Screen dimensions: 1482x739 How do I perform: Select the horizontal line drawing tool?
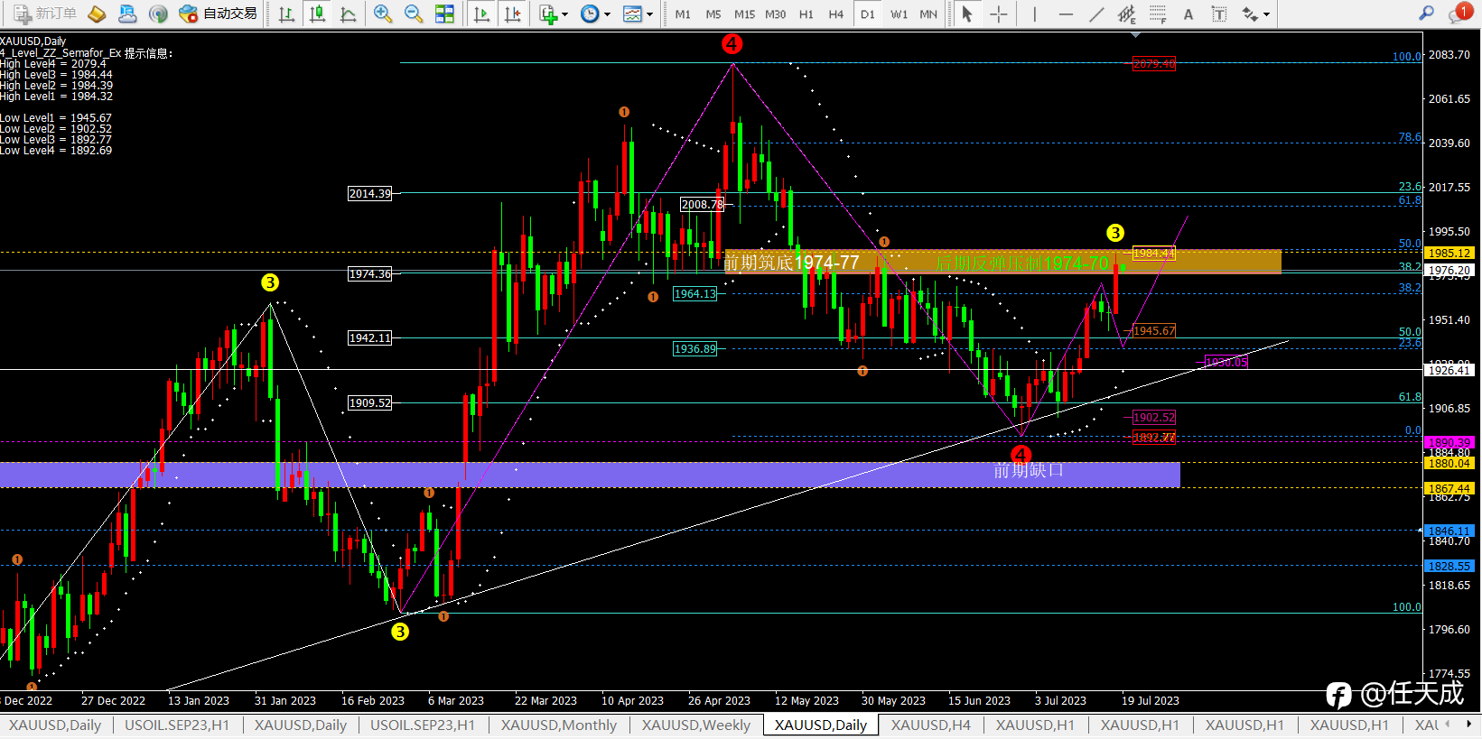pyautogui.click(x=1066, y=14)
